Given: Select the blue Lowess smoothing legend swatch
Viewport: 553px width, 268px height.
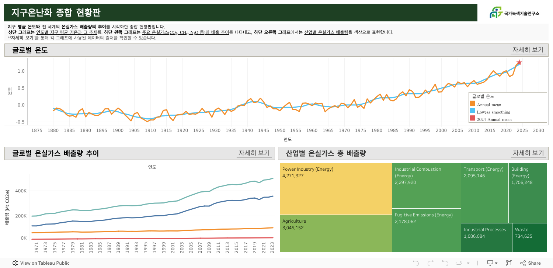Looking at the screenshot, I should (x=473, y=112).
